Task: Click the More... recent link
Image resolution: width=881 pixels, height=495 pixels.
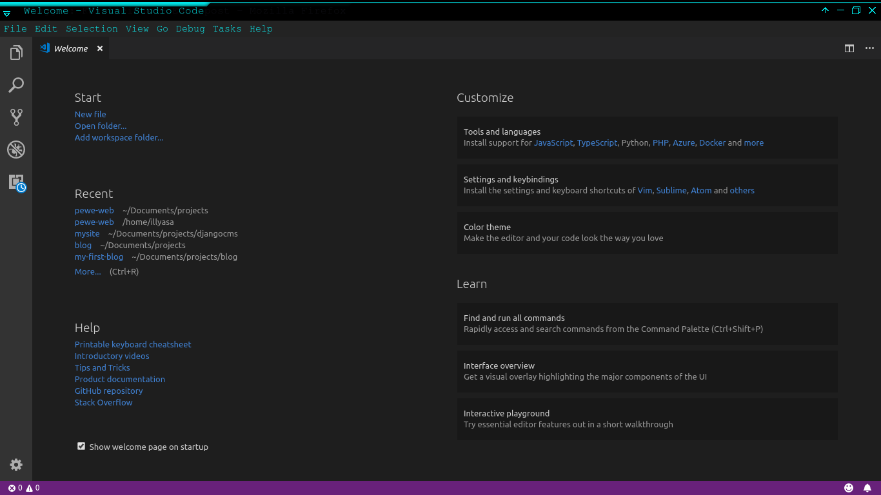Action: click(88, 271)
